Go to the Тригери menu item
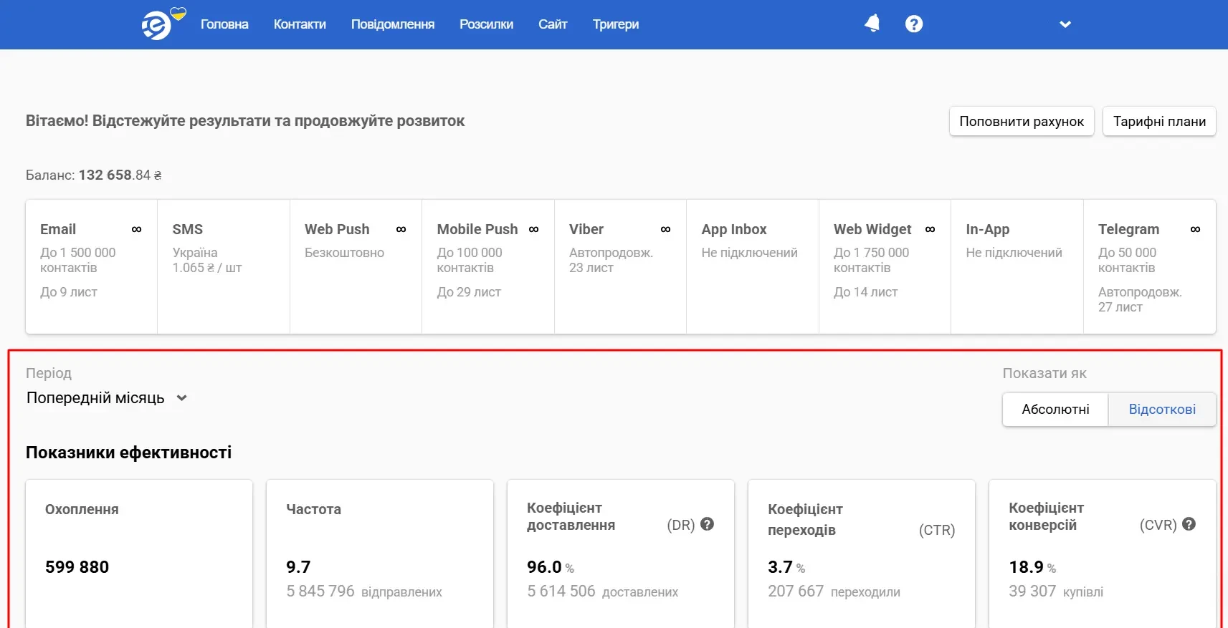1228x628 pixels. pos(615,24)
